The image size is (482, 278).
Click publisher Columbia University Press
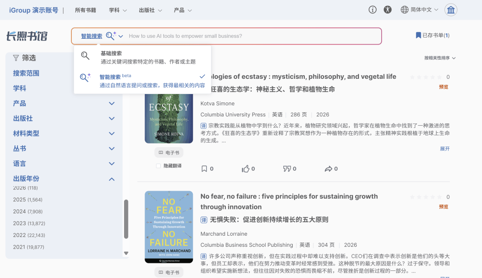tap(233, 115)
